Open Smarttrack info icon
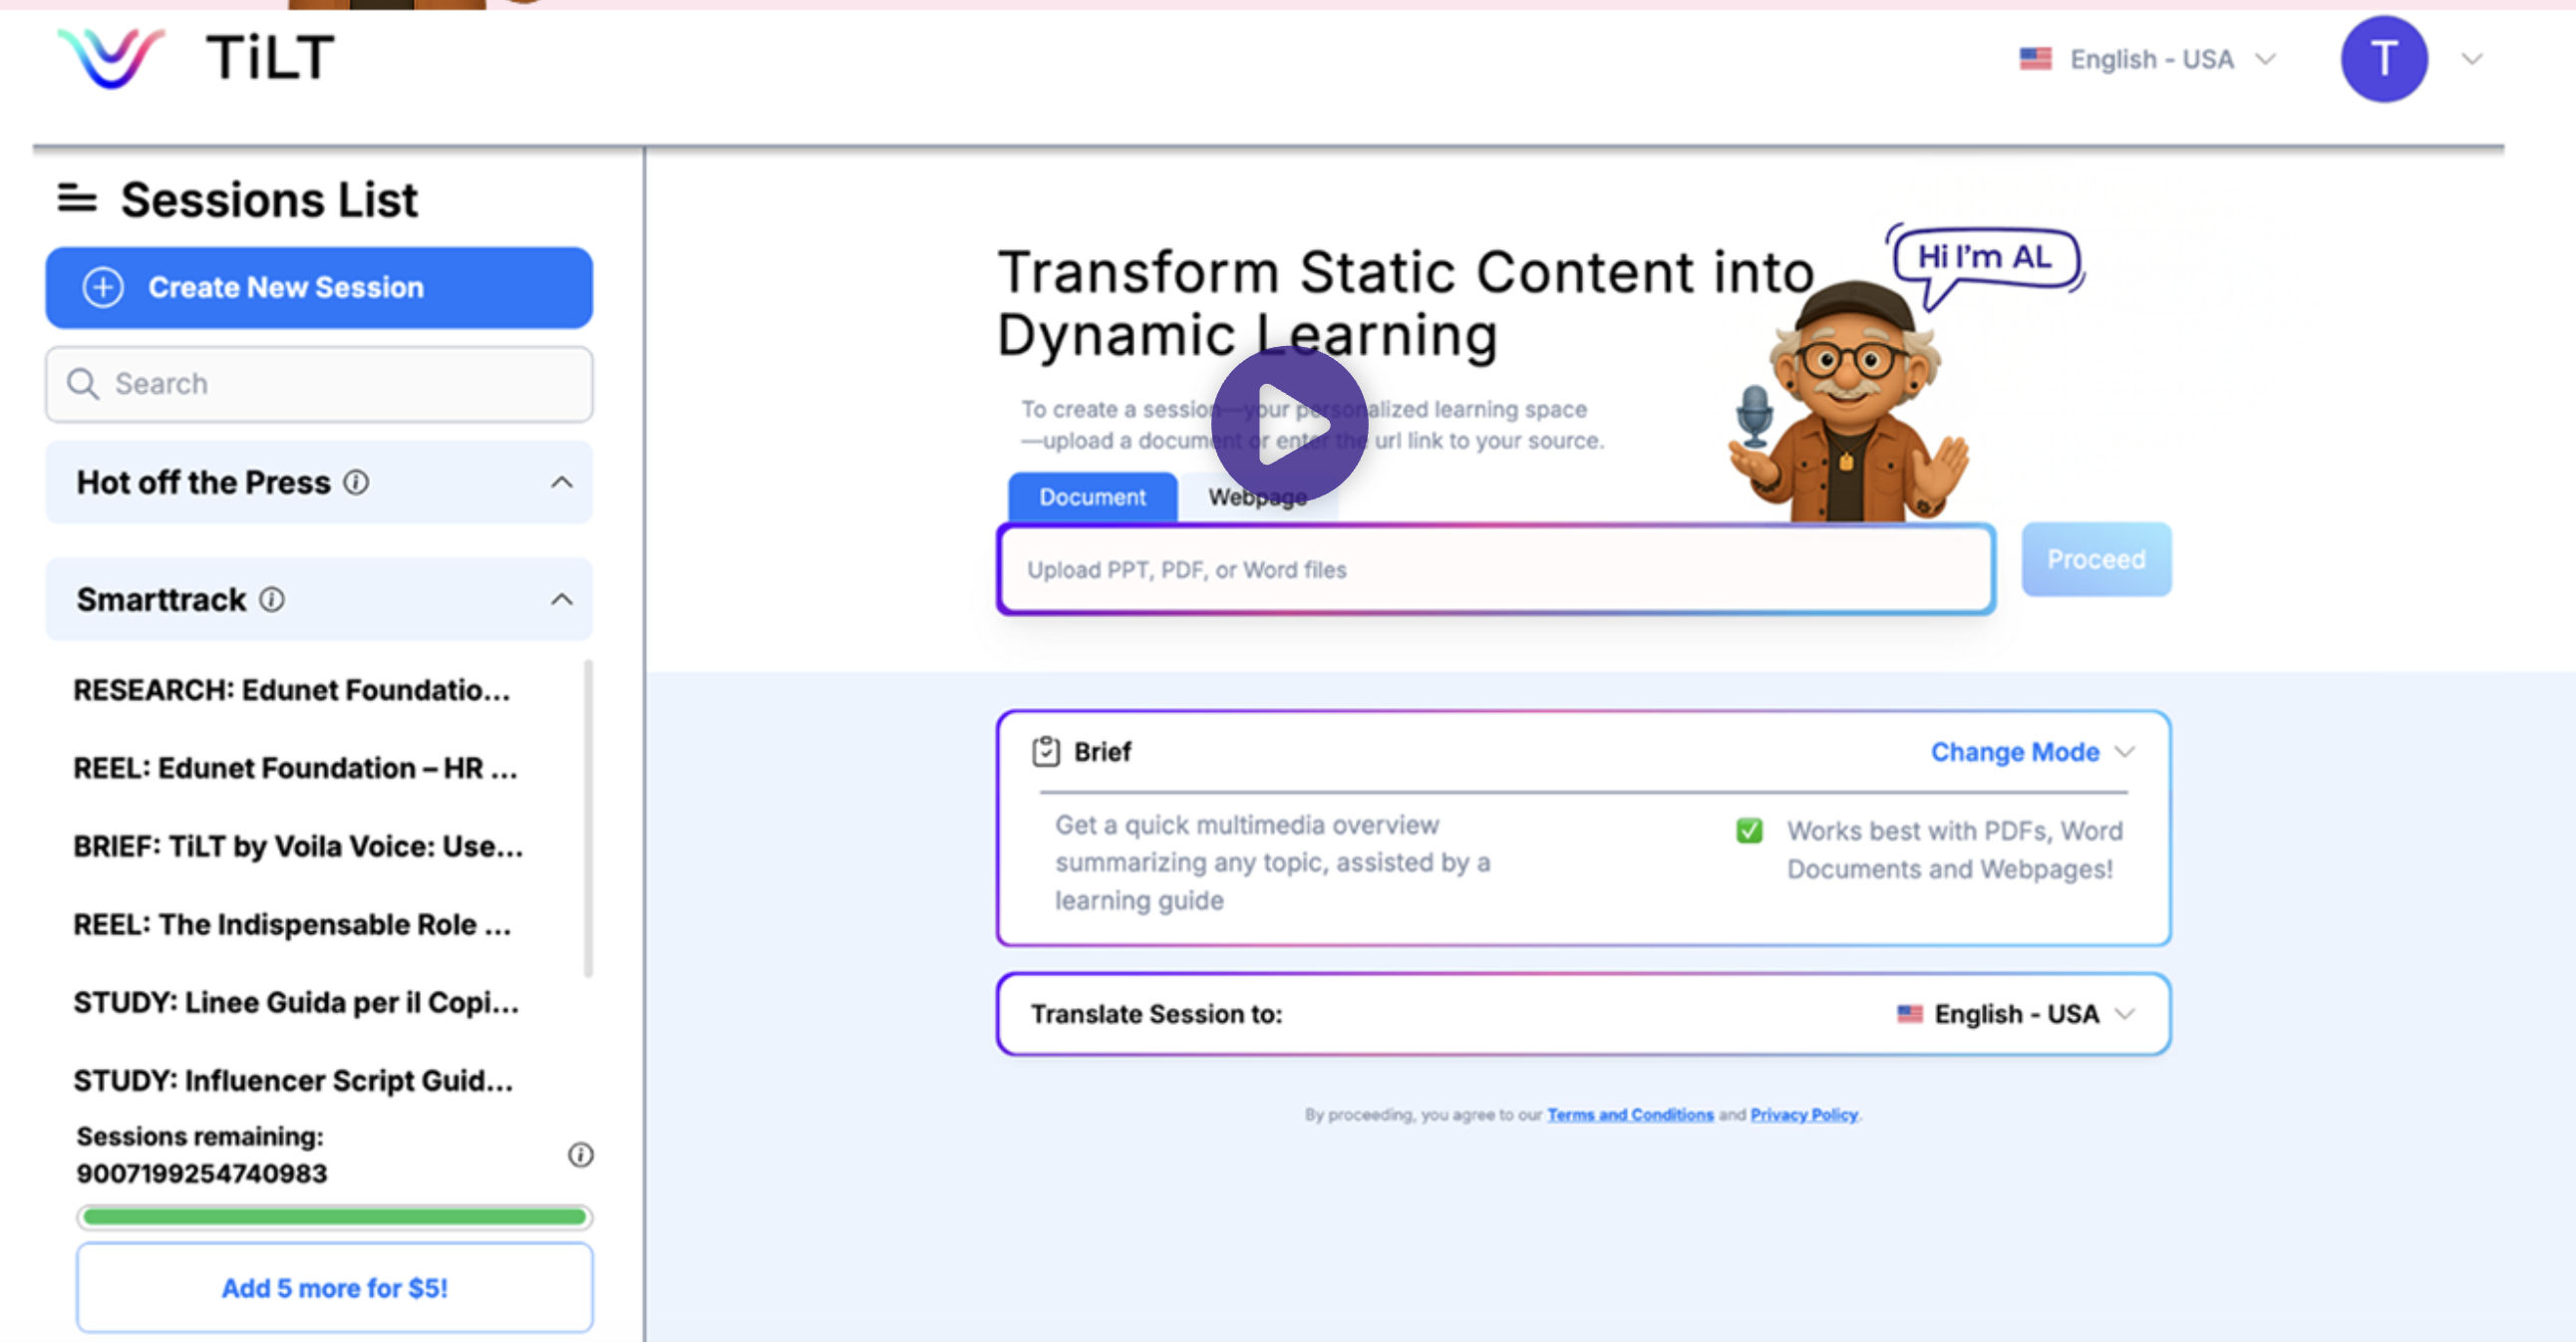This screenshot has height=1342, width=2576. tap(272, 599)
